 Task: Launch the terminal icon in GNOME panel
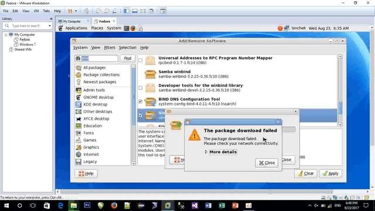127,28
